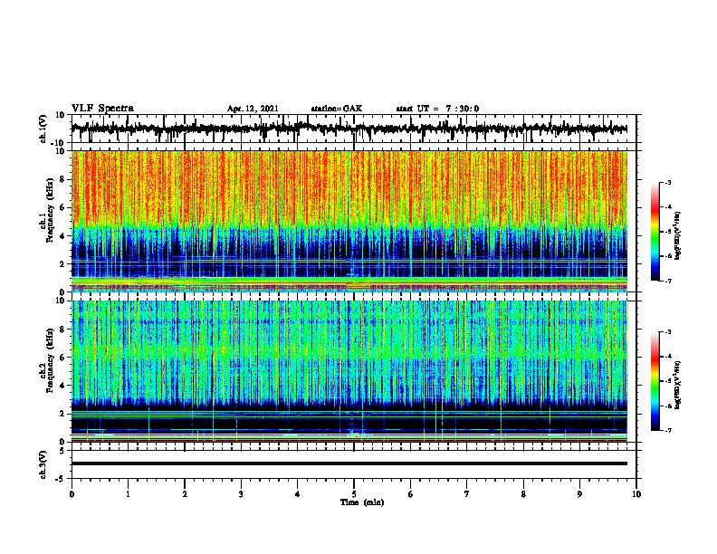Screen dimensions: 717x554
Task: Click the thick black ch.3 voltage trace line
Action: click(x=349, y=463)
